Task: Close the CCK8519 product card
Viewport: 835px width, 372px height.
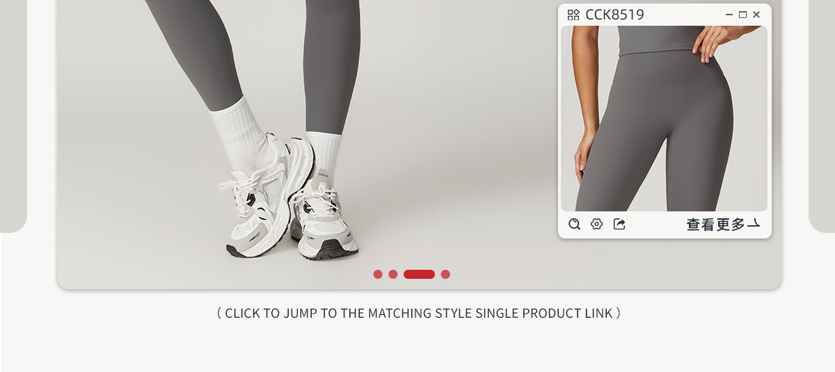Action: pyautogui.click(x=756, y=15)
